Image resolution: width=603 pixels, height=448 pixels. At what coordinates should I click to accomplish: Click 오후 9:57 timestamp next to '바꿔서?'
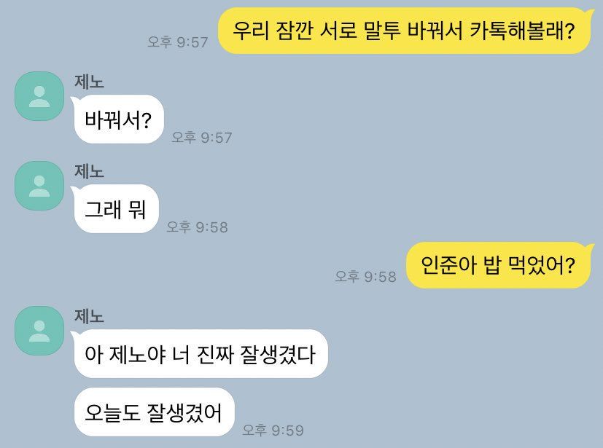(202, 137)
